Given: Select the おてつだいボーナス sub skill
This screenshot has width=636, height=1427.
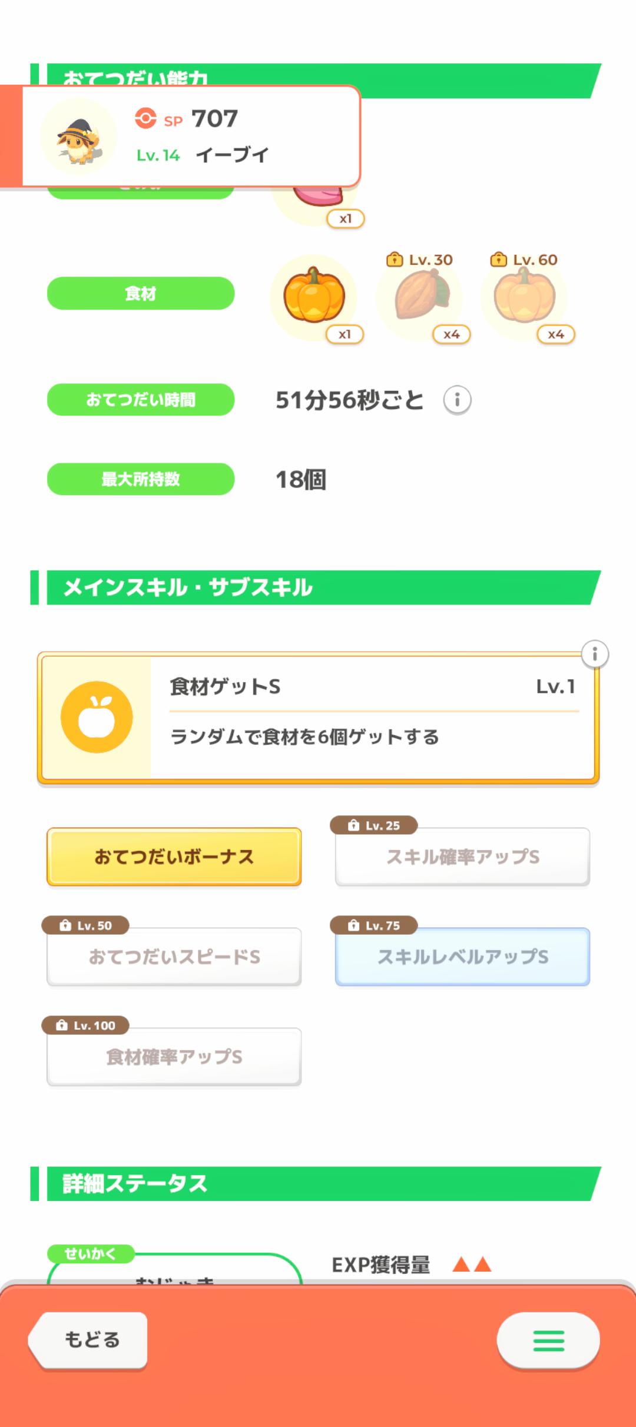Looking at the screenshot, I should [174, 857].
